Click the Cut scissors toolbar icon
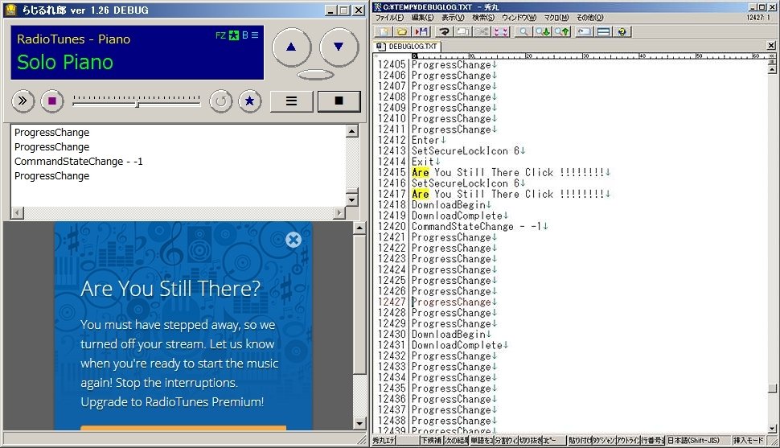Image resolution: width=780 pixels, height=448 pixels. coord(482,32)
